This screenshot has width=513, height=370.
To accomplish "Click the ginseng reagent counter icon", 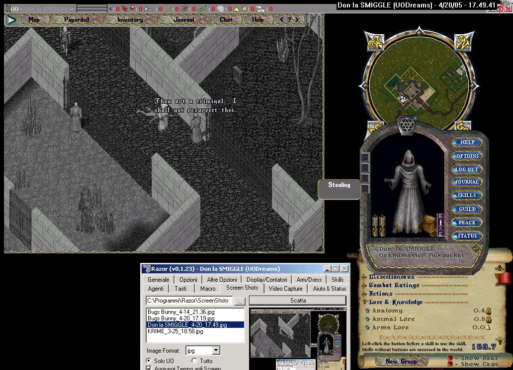I will pyautogui.click(x=168, y=8).
